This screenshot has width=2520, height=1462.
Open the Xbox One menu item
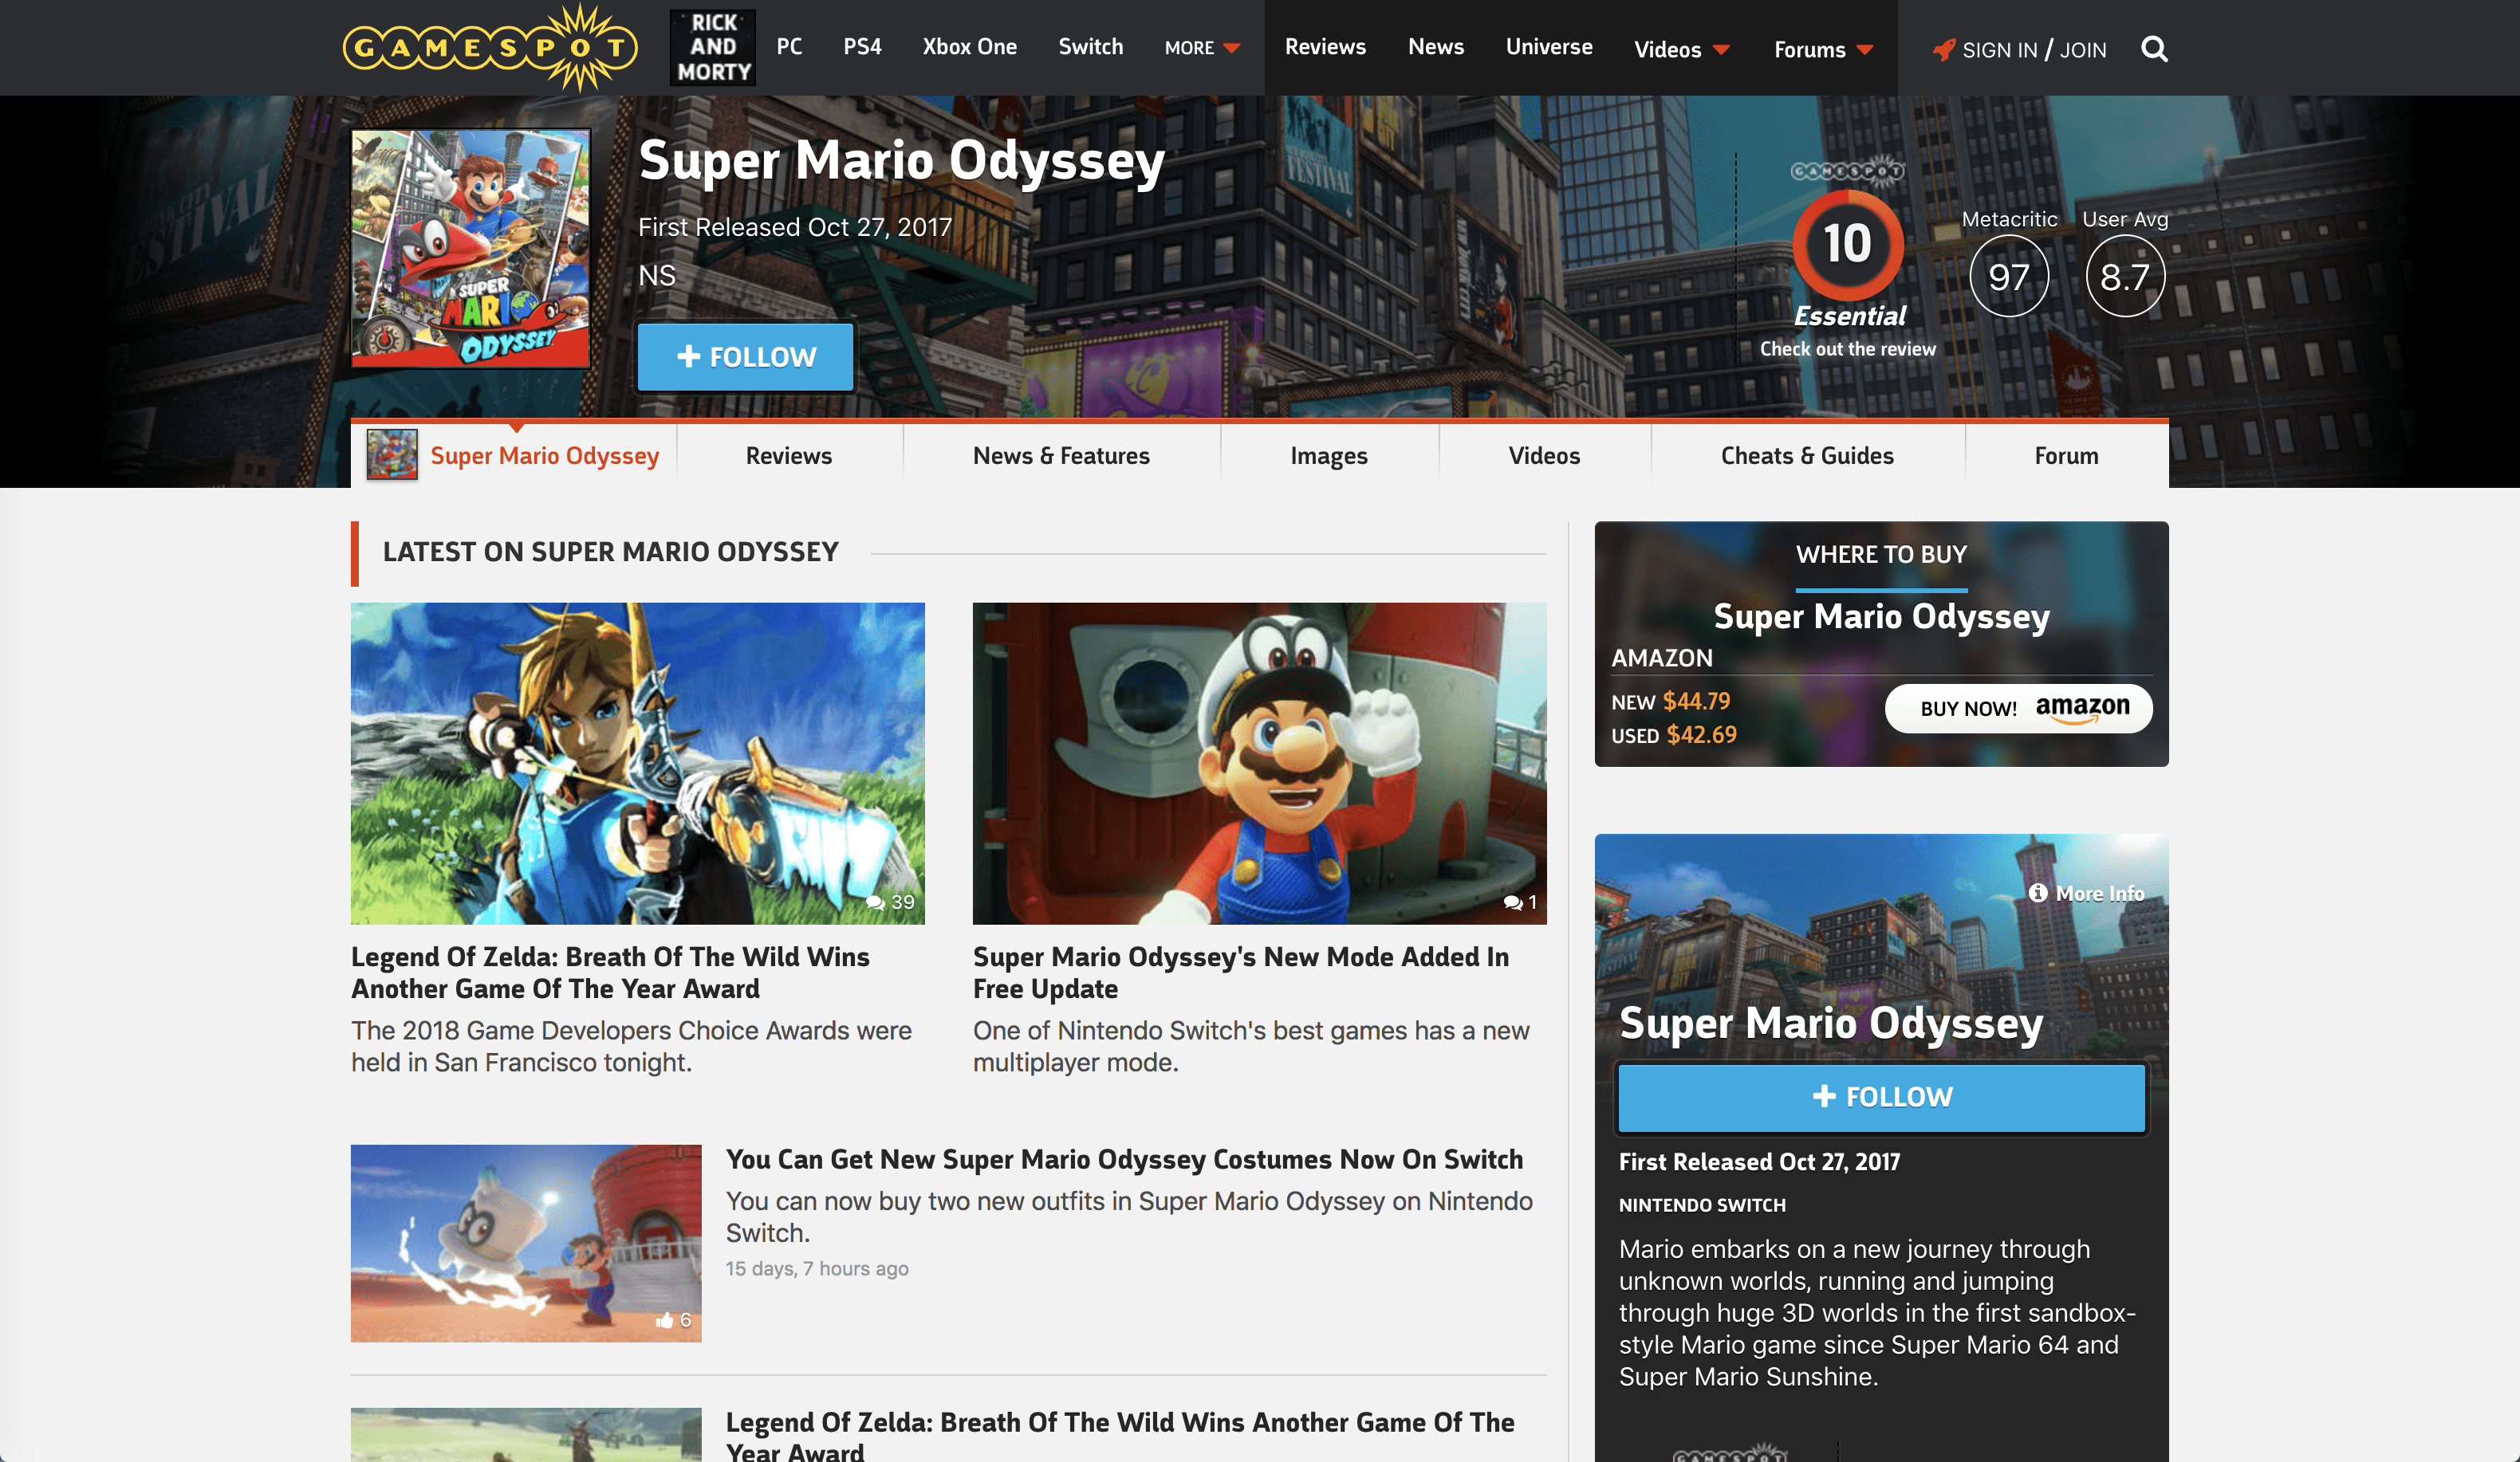point(969,46)
